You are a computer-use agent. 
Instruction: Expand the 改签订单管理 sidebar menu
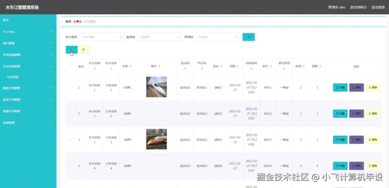pyautogui.click(x=28, y=99)
